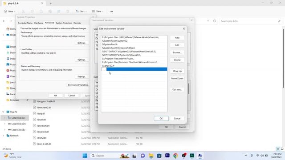The height and width of the screenshot is (160, 285).
Task: Click Cancel in System Properties window
Action: point(72,96)
